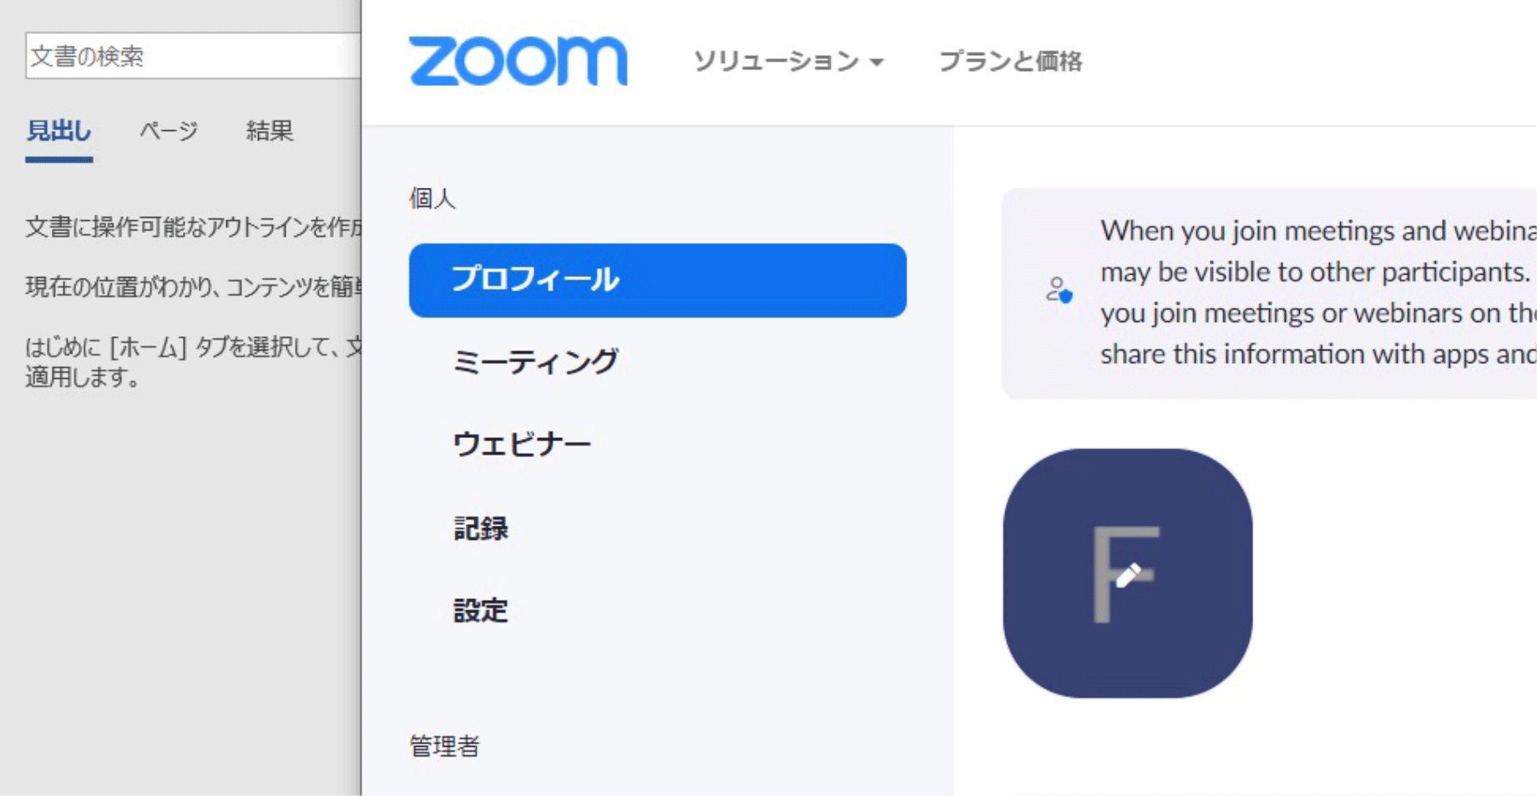Open ウェビナー from the sidebar
The image size is (1537, 796).
(x=522, y=444)
